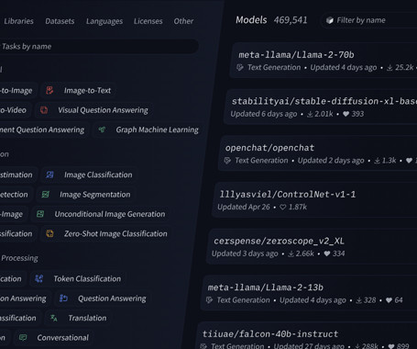Image resolution: width=417 pixels, height=349 pixels.
Task: Click the Conversational chat icon
Action: pos(23,338)
